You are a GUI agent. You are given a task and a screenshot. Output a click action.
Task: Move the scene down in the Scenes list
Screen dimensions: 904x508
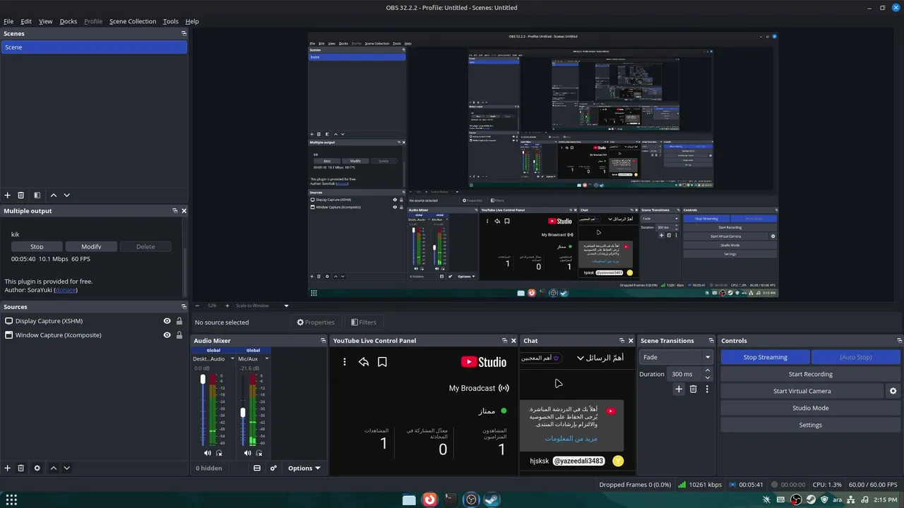67,195
